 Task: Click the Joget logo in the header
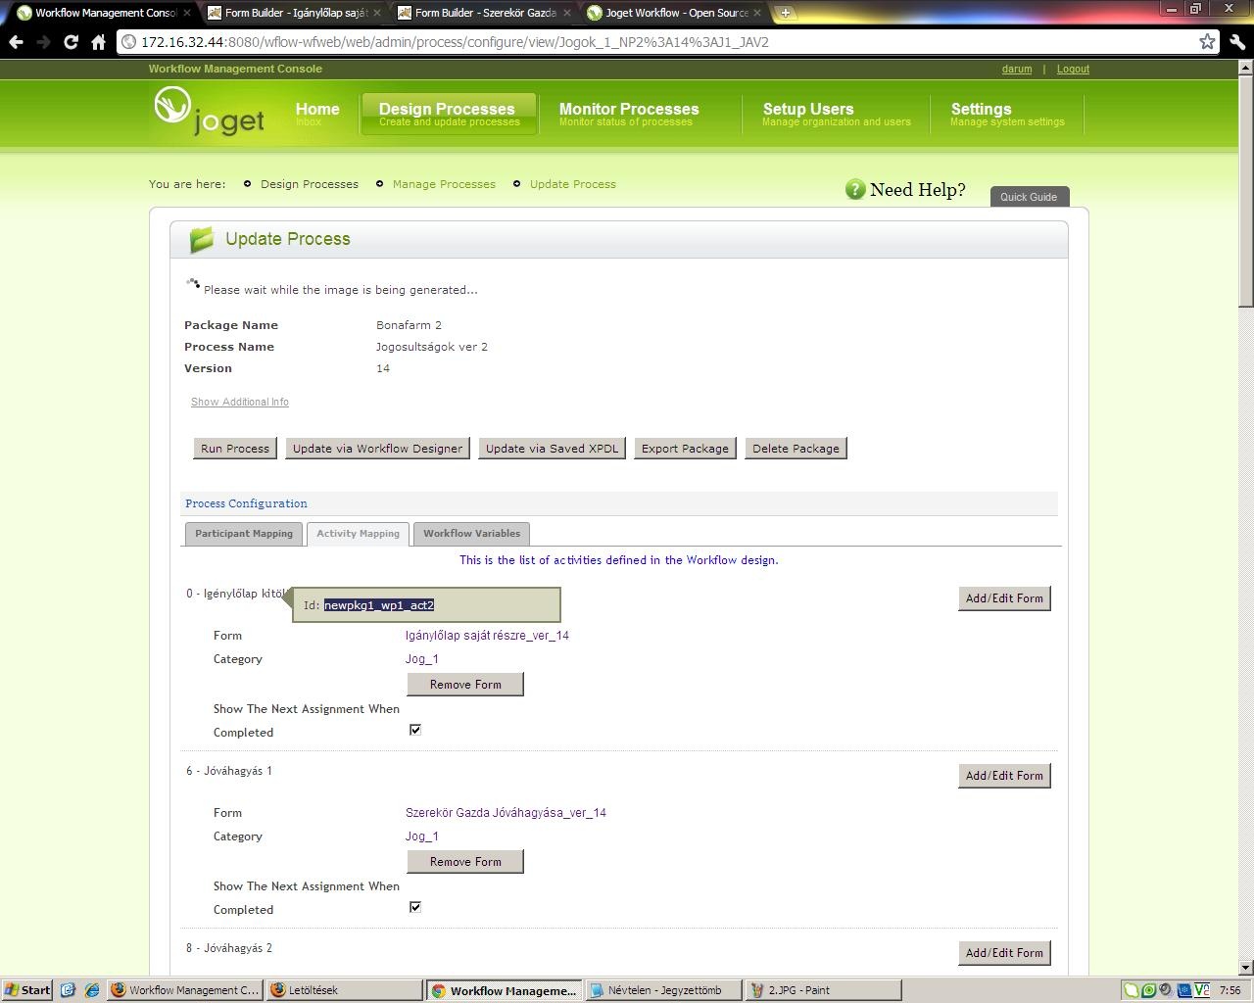click(209, 111)
